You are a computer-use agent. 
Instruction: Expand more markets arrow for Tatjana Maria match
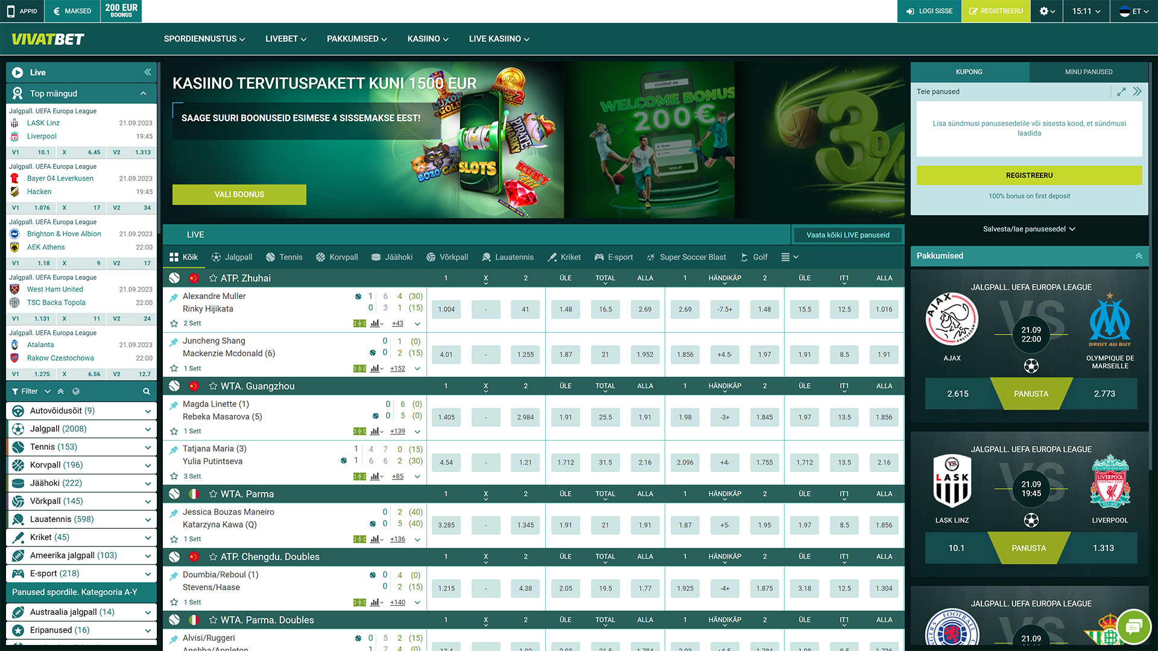[x=417, y=476]
